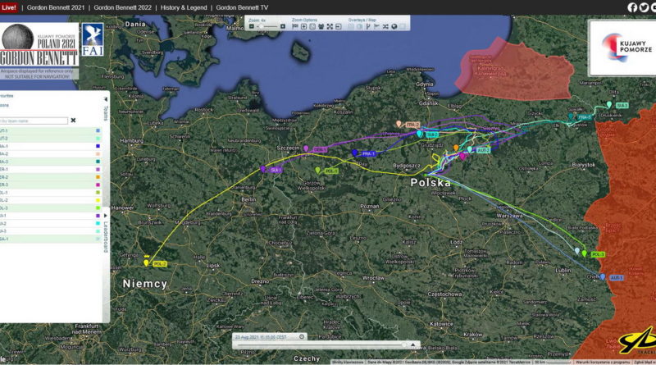
Task: Click the group of teams zoom icon
Action: click(x=320, y=26)
